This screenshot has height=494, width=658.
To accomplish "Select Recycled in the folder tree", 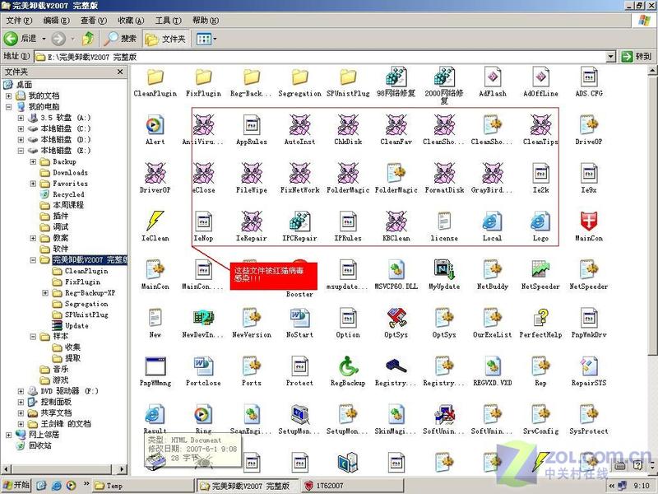I will (x=68, y=194).
